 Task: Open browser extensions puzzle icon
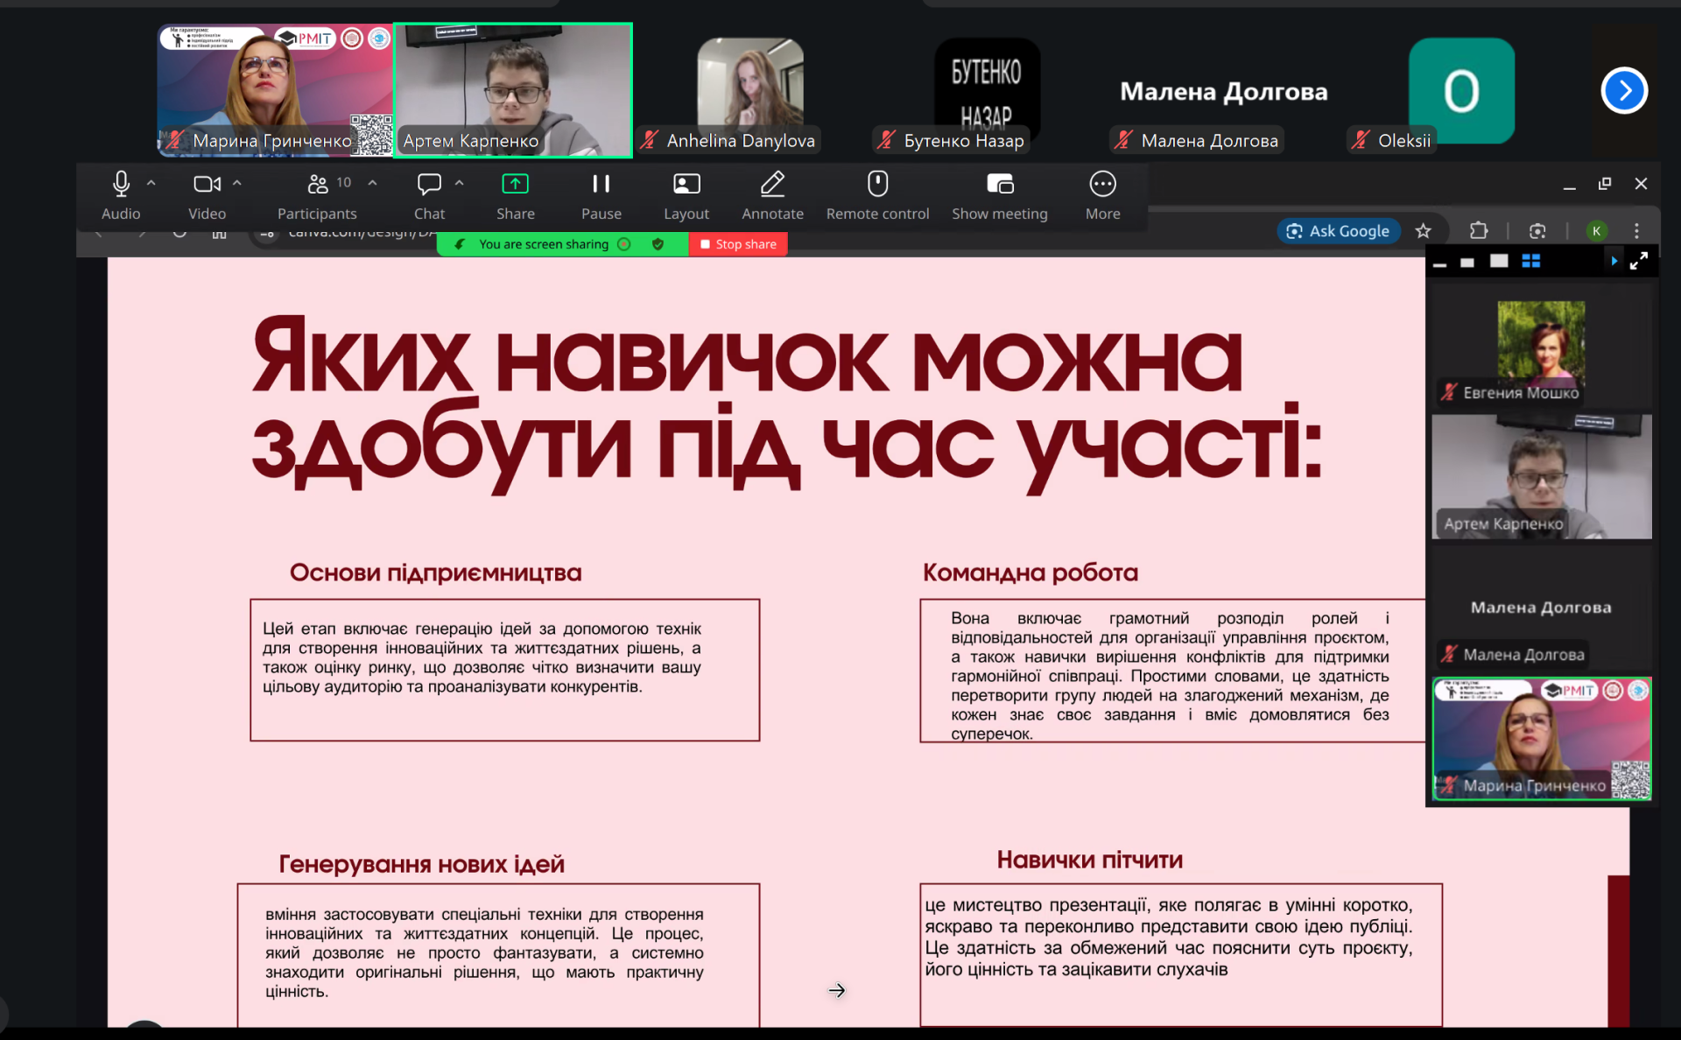click(x=1478, y=231)
